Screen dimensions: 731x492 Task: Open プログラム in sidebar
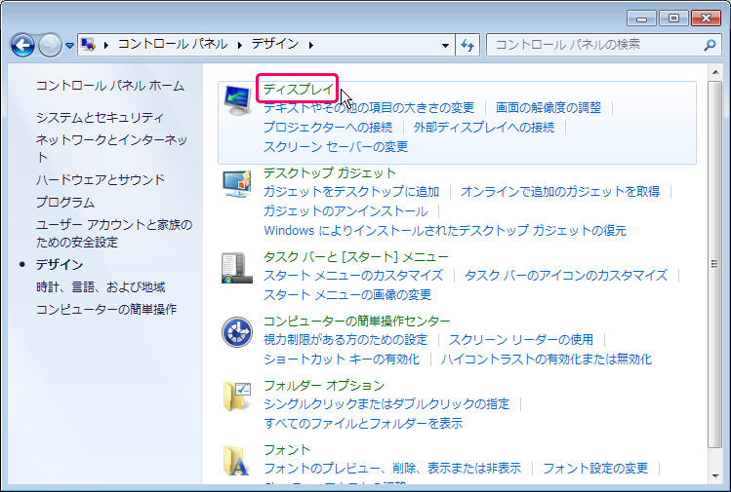click(x=65, y=202)
